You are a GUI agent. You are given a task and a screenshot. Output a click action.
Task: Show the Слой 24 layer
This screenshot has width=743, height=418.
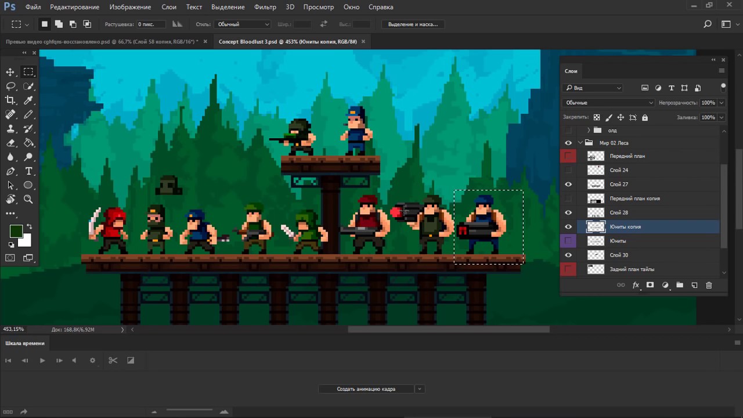(568, 170)
